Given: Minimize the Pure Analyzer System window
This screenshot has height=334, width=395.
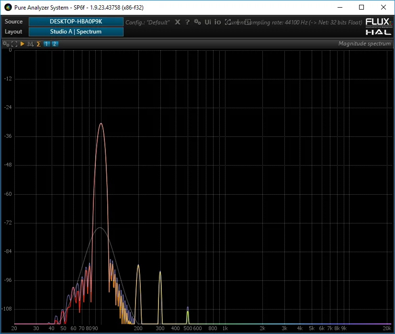Looking at the screenshot, I should click(340, 7).
